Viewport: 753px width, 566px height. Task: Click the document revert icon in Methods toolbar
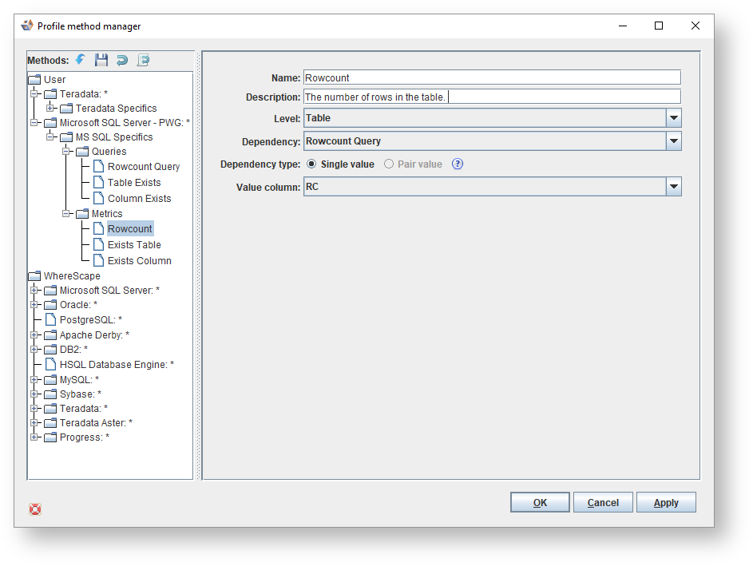coord(143,60)
